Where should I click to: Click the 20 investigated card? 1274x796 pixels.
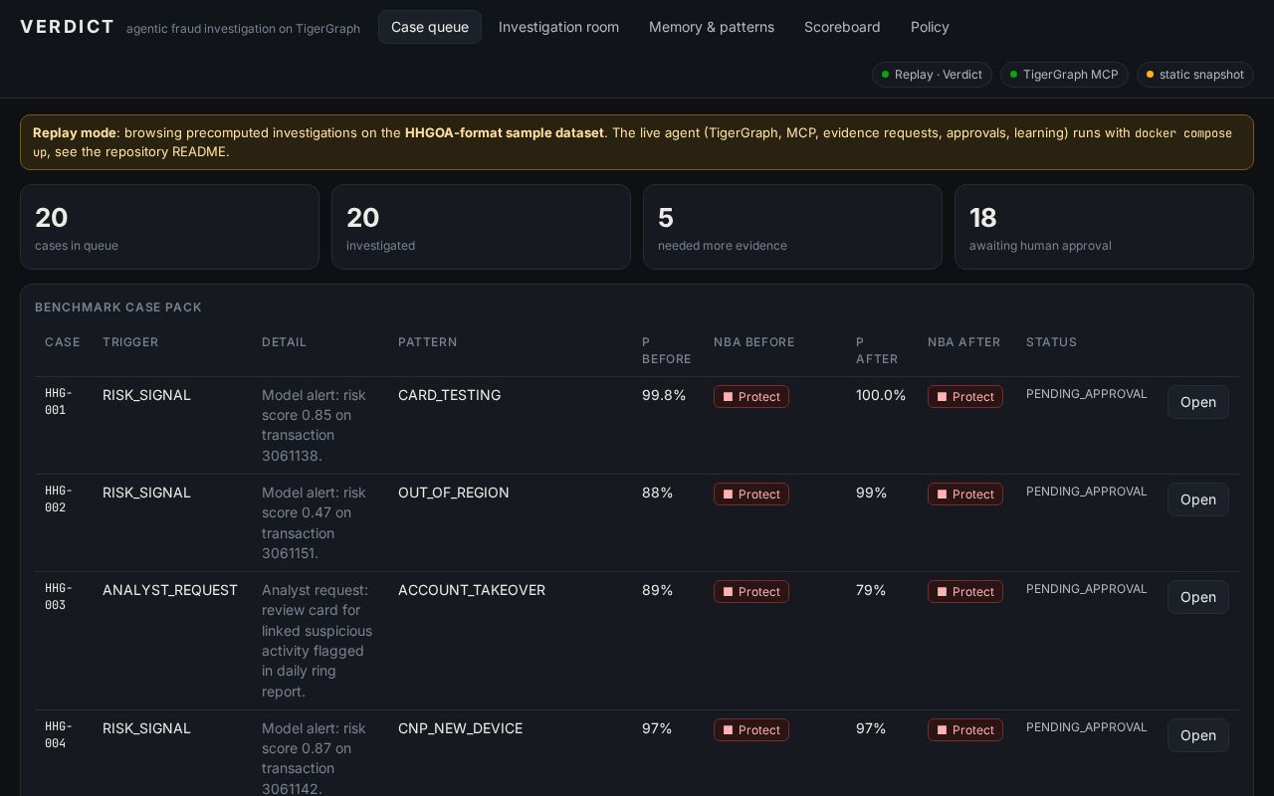coord(481,227)
